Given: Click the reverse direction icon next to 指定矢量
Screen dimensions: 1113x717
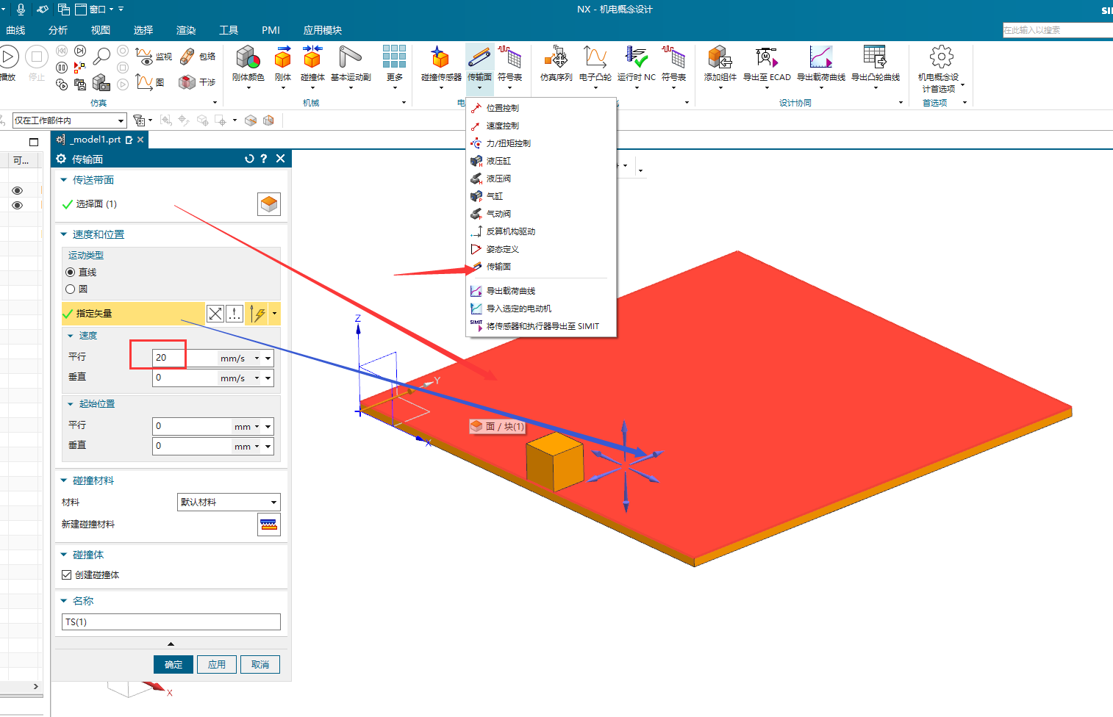Looking at the screenshot, I should (215, 314).
